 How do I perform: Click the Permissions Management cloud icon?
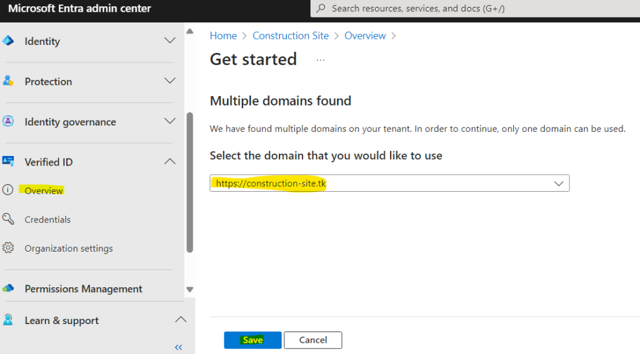pos(8,288)
